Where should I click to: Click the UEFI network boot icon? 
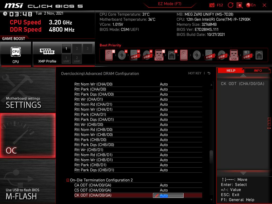pyautogui.click(x=172, y=55)
